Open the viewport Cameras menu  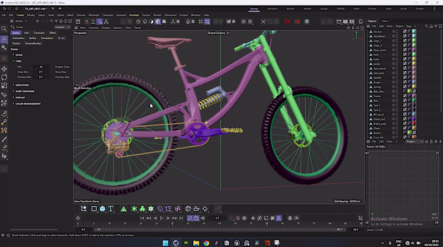(x=94, y=28)
